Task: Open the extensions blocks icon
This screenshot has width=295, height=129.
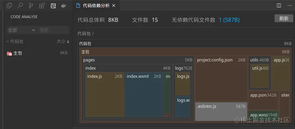Action: 42,6
